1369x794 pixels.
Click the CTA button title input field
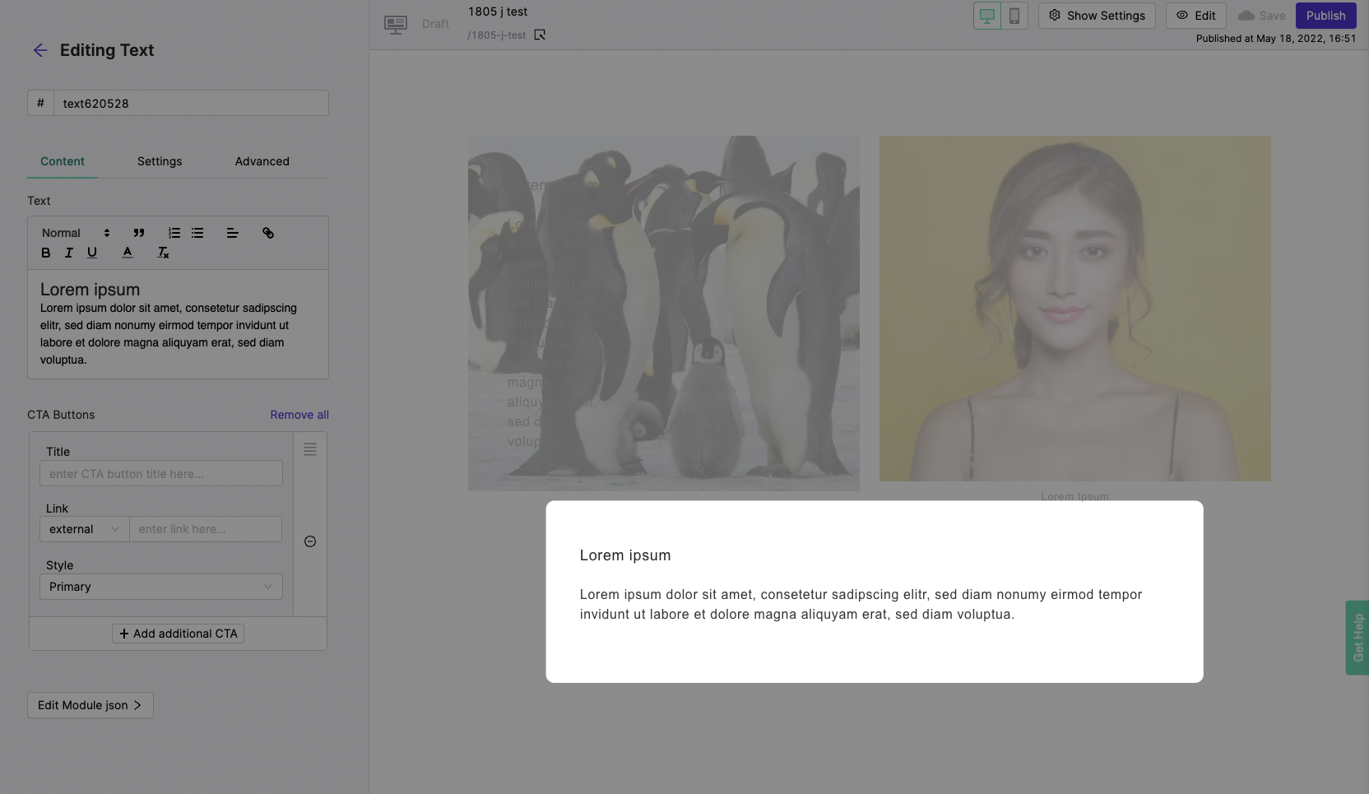pos(161,473)
